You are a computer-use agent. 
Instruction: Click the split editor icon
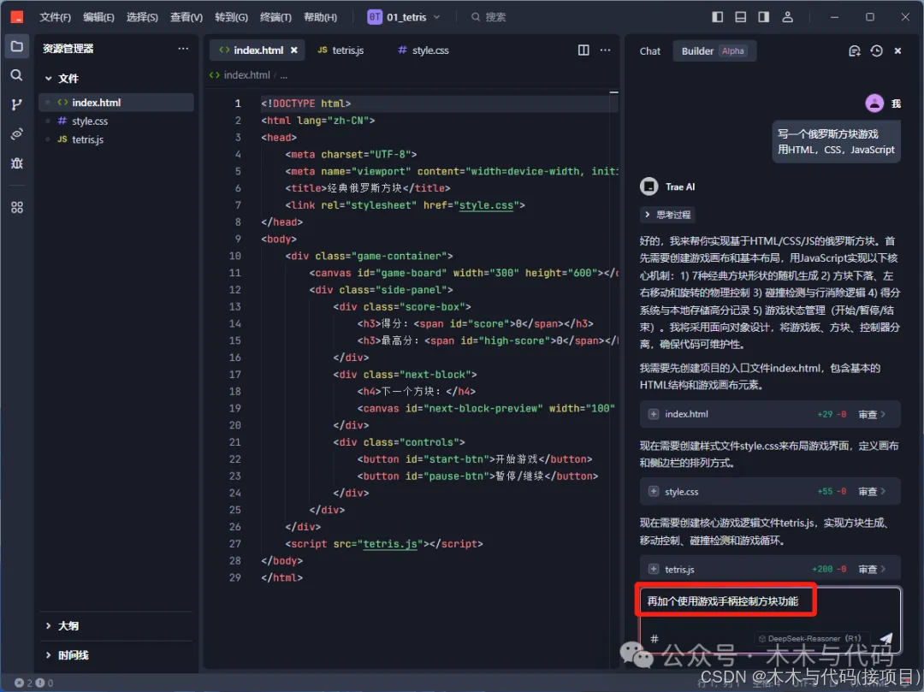pos(583,50)
